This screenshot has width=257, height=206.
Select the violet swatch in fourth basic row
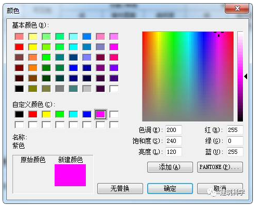[x=114, y=68]
